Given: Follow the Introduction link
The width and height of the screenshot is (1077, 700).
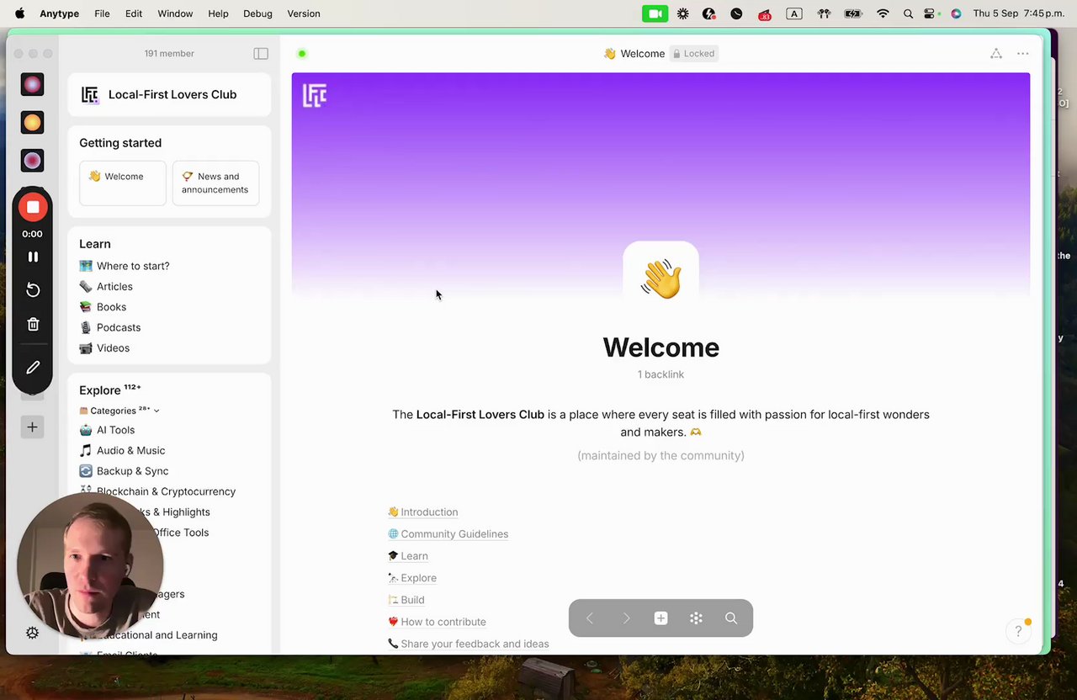Looking at the screenshot, I should 423,512.
